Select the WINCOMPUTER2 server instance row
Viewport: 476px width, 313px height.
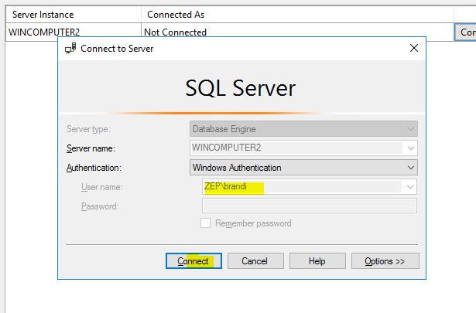click(x=45, y=32)
